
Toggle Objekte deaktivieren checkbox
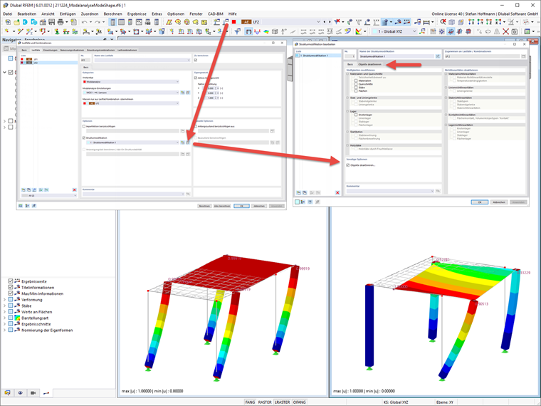[348, 165]
